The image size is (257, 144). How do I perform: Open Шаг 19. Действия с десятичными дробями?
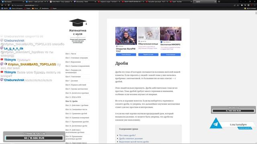(75, 131)
